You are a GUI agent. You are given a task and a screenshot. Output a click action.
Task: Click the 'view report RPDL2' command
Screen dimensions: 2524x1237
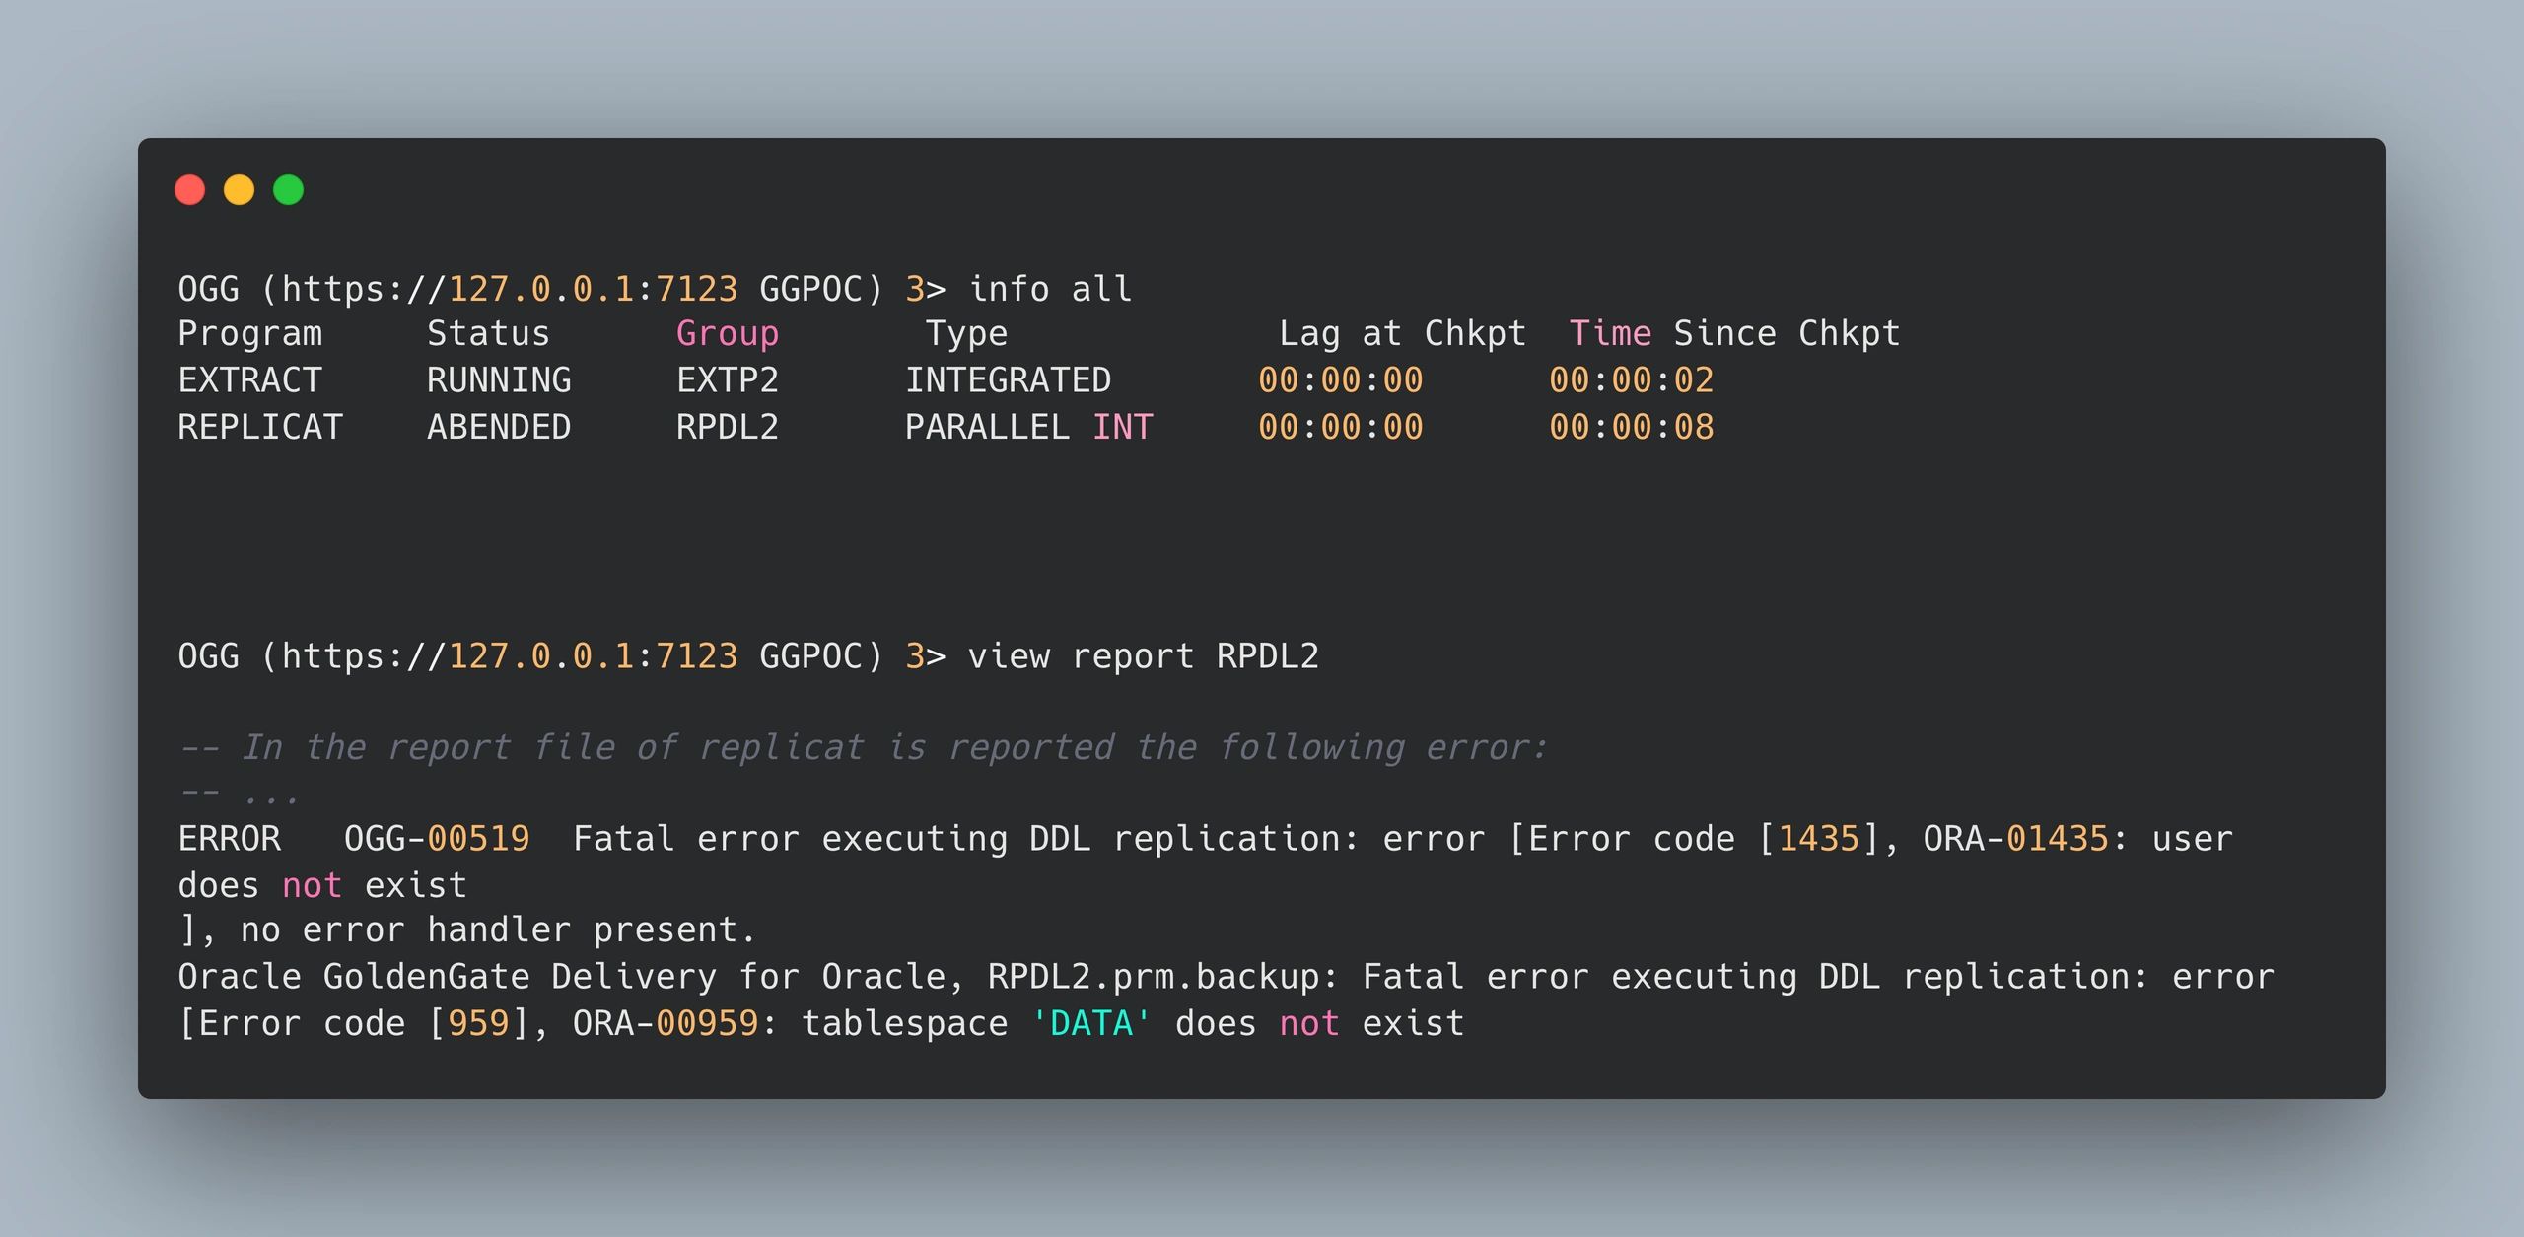click(x=1144, y=656)
